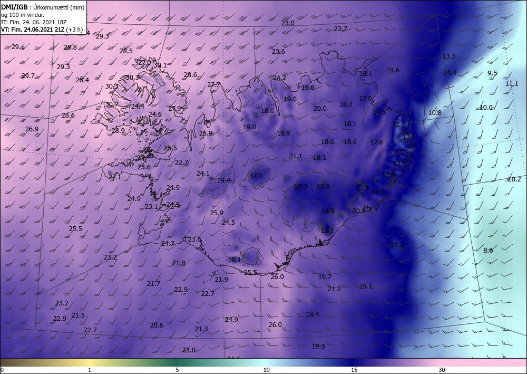Viewport: 527px width, 374px height.
Task: Click the map value 28.8
Action: pos(70,47)
